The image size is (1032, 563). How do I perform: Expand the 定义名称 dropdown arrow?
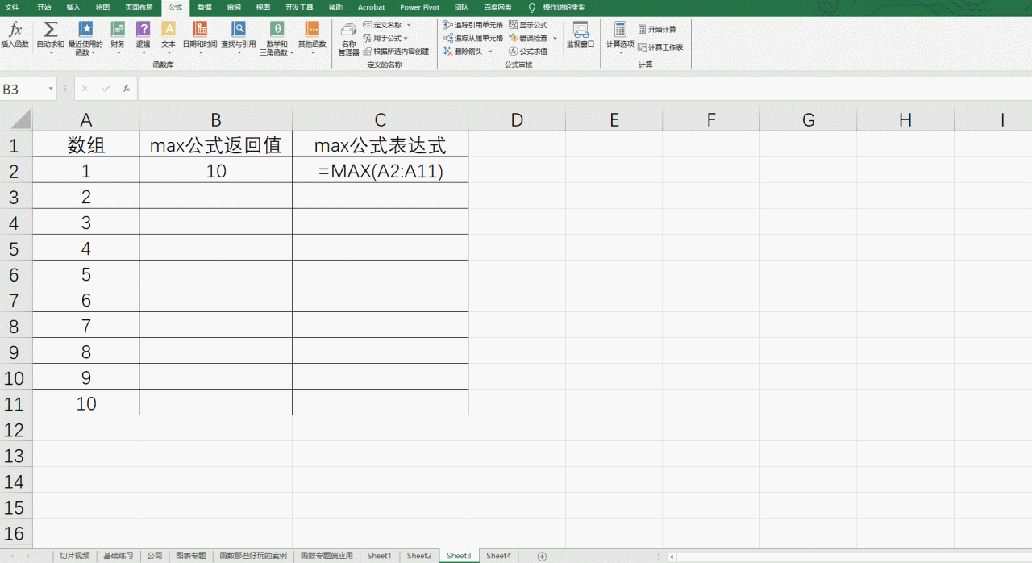click(x=409, y=25)
